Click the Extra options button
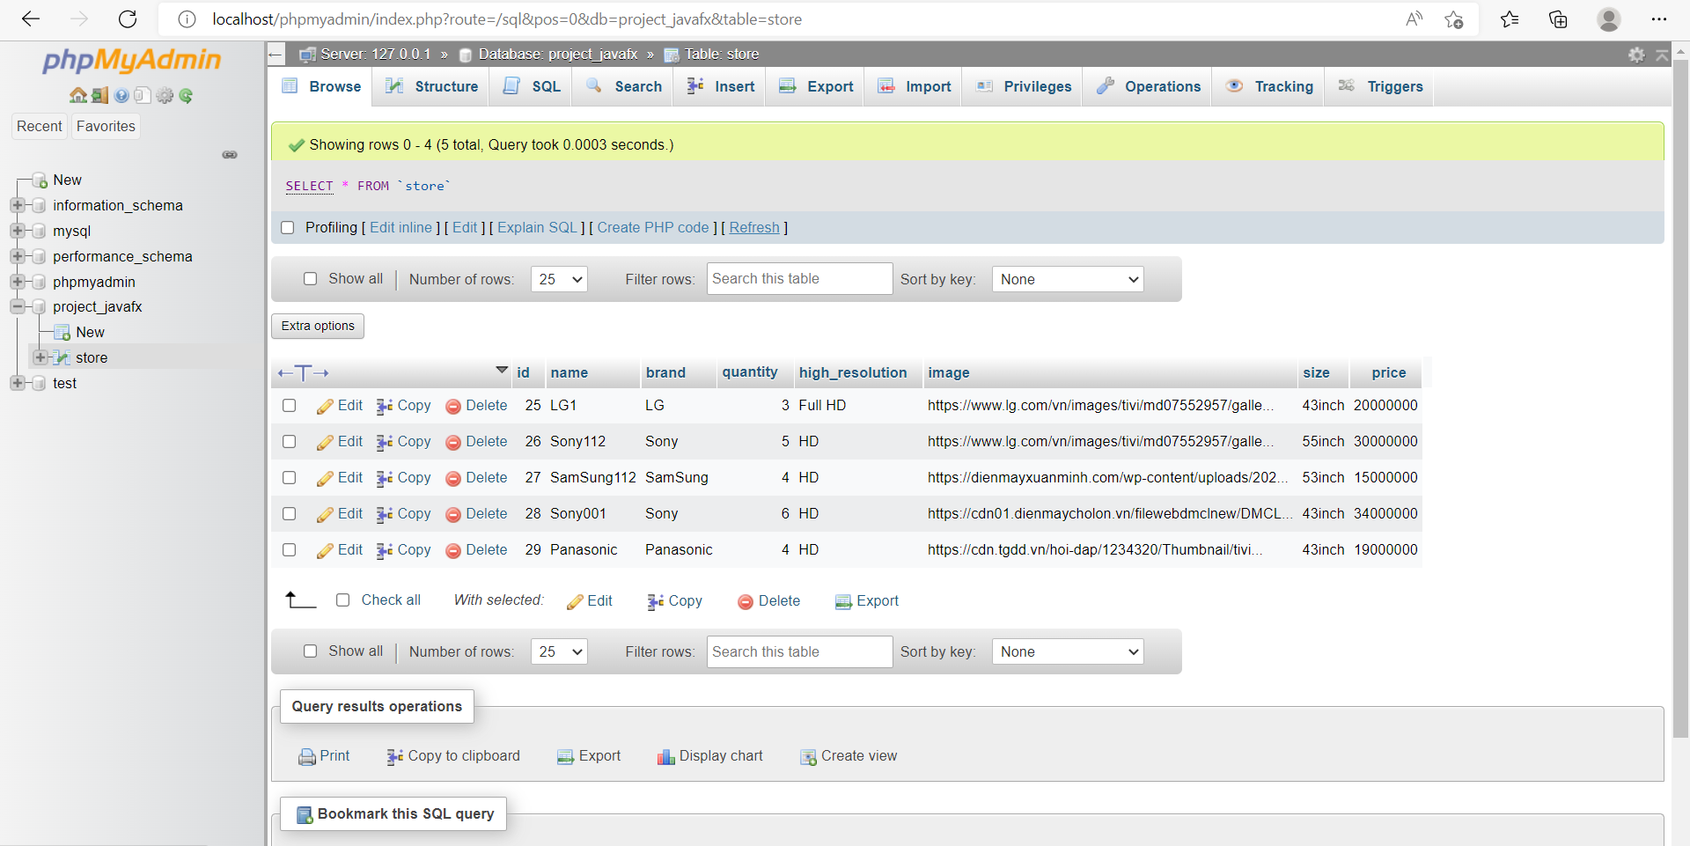The width and height of the screenshot is (1690, 846). tap(318, 326)
